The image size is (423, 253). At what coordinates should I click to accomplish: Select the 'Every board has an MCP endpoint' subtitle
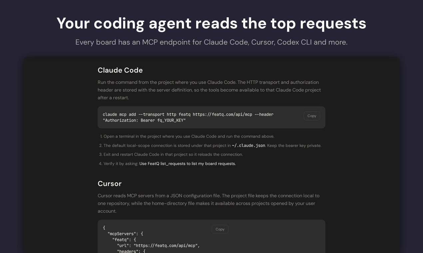211,42
